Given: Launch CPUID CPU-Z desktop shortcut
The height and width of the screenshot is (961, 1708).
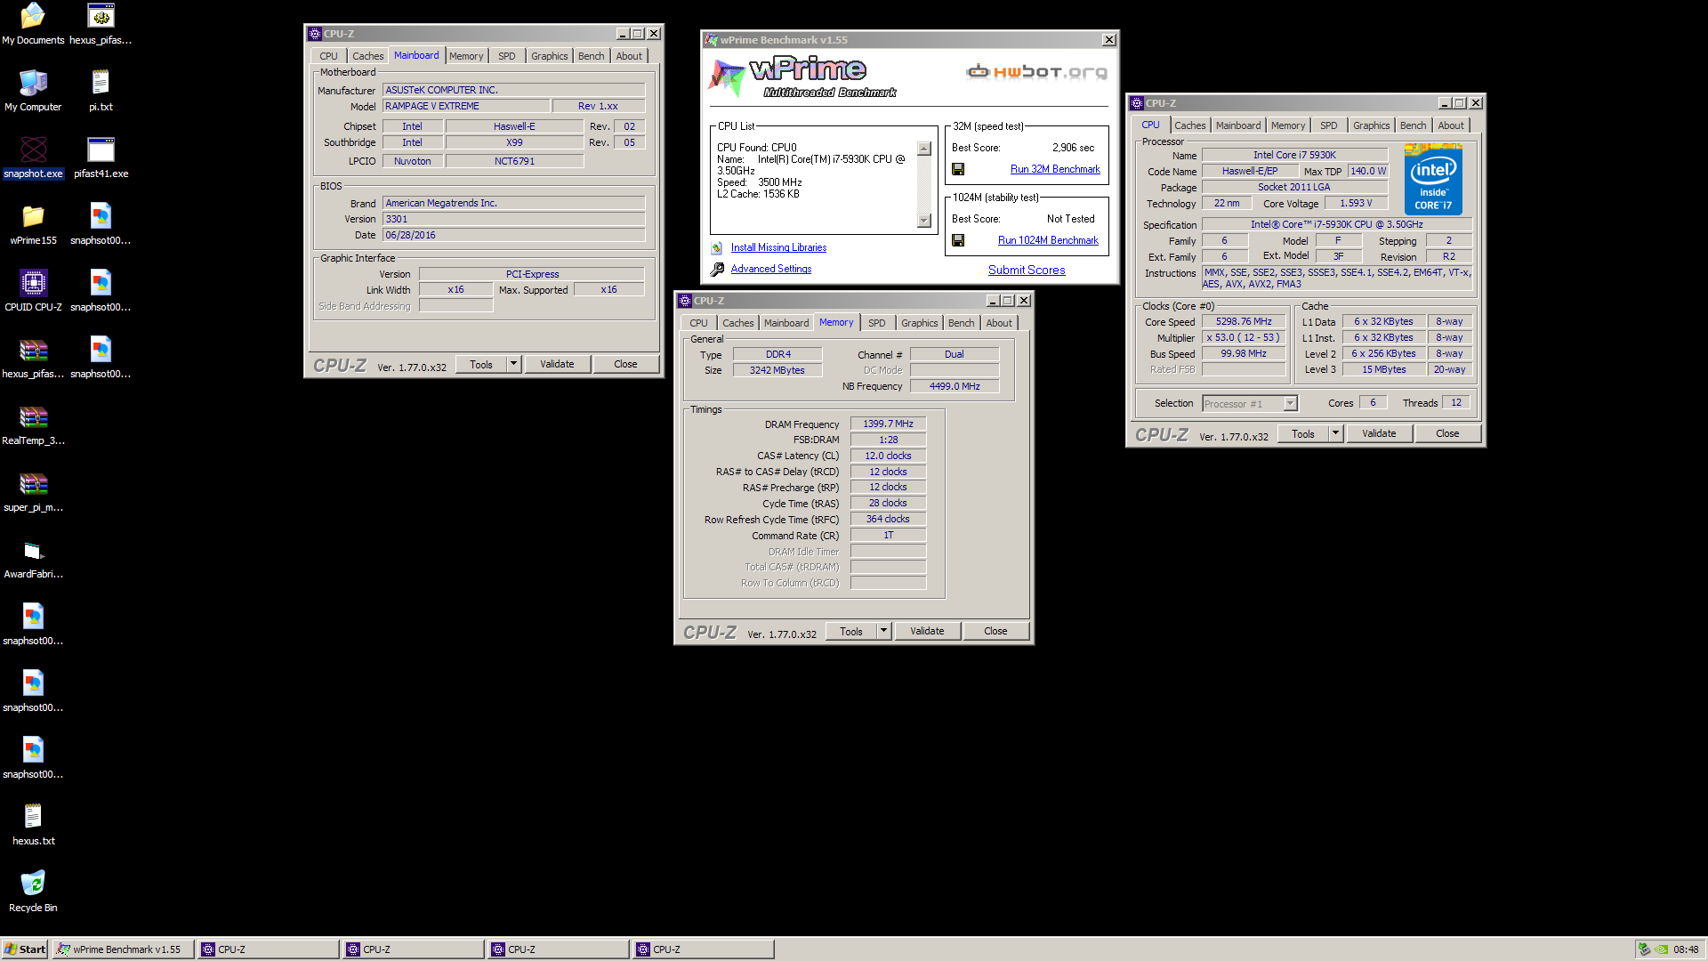Looking at the screenshot, I should click(33, 291).
